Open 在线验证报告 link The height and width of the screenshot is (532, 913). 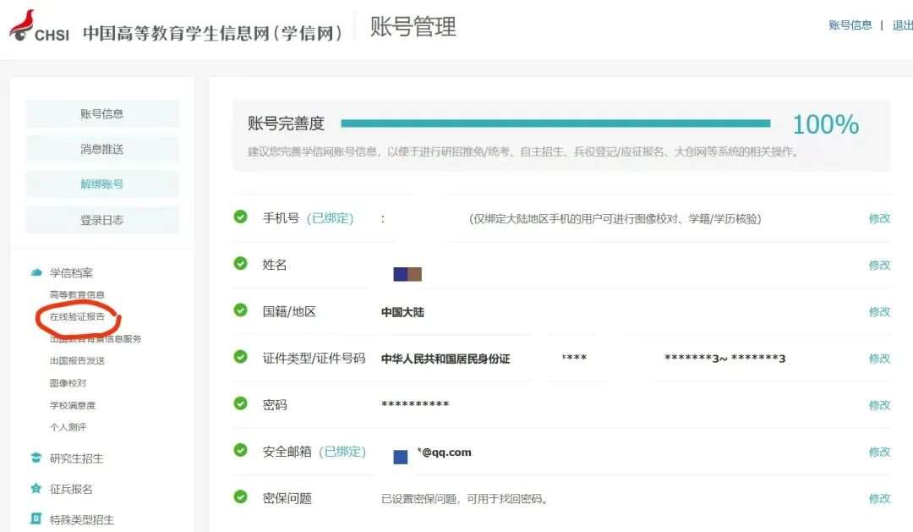(x=77, y=317)
